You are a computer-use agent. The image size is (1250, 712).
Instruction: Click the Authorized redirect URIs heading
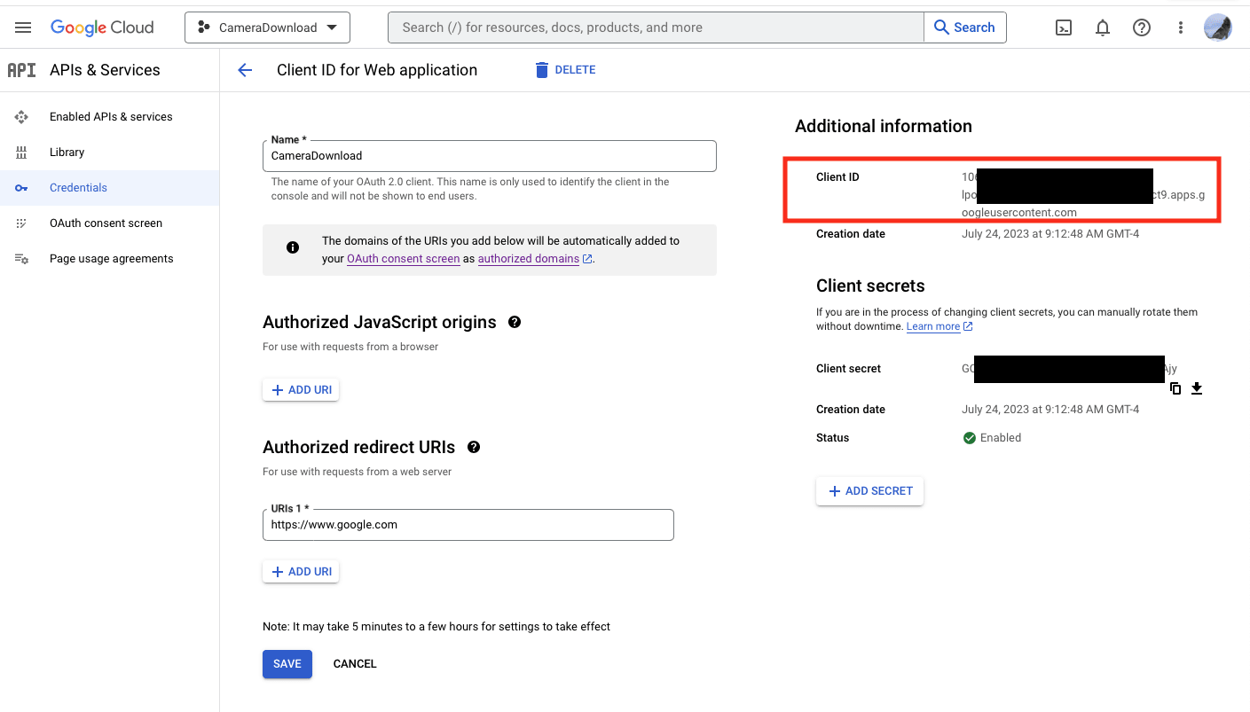[x=359, y=447]
